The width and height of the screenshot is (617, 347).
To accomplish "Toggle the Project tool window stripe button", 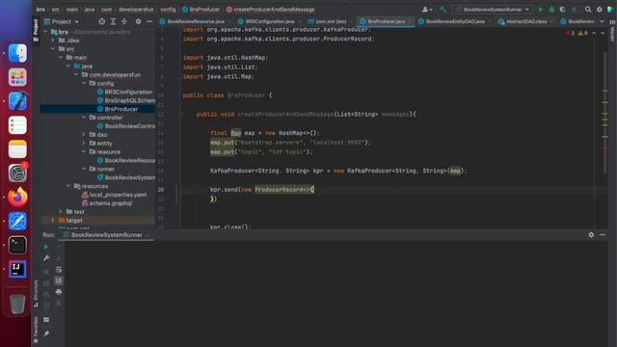I will [36, 30].
